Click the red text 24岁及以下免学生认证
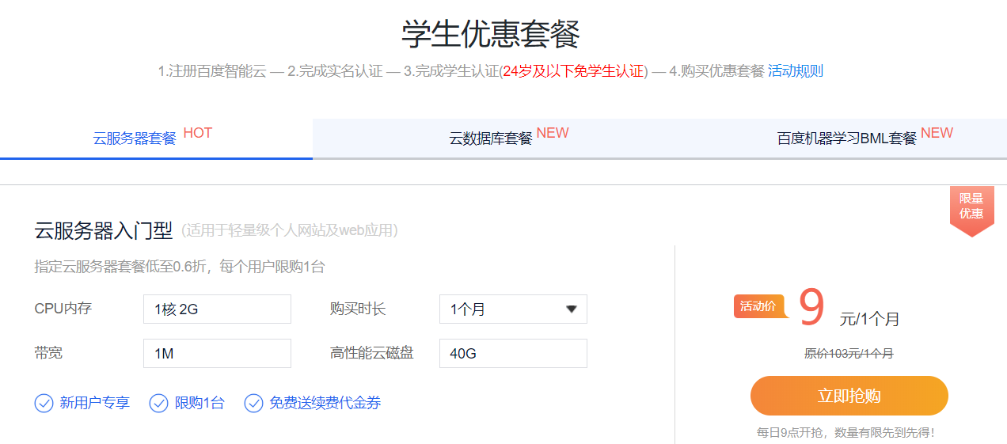Image resolution: width=1007 pixels, height=444 pixels. click(x=573, y=71)
